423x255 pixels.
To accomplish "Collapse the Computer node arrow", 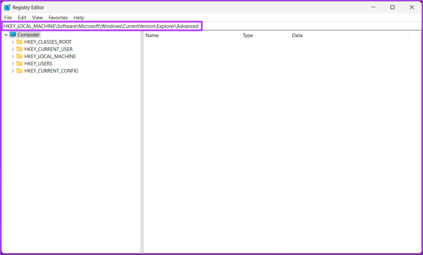I will (6, 34).
